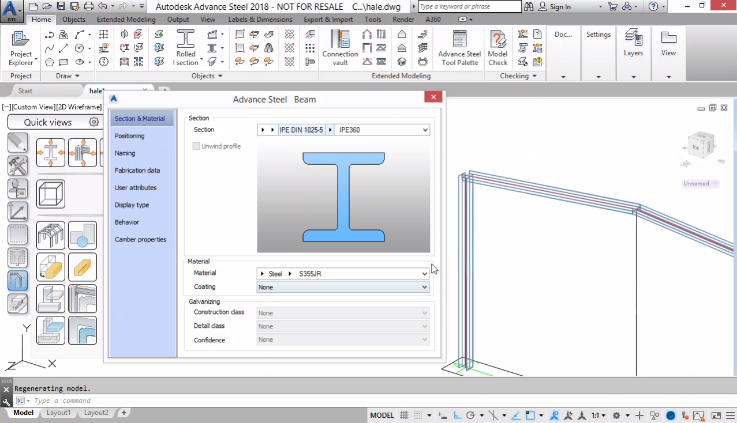Click the I-beam center quick view icon
Image resolution: width=737 pixels, height=423 pixels.
(51, 153)
